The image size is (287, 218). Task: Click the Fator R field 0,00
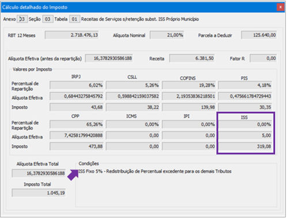(263, 58)
